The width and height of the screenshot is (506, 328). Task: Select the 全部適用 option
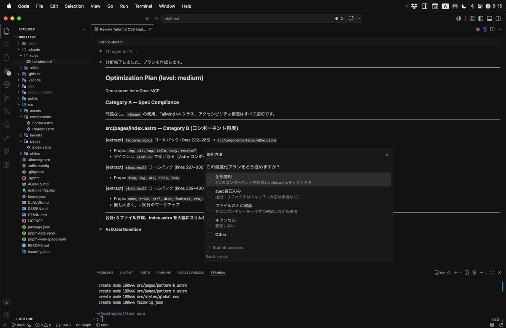point(298,179)
